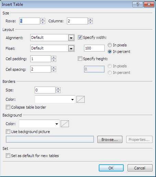
Task: Expand the Float dropdown
Action: click(x=71, y=48)
